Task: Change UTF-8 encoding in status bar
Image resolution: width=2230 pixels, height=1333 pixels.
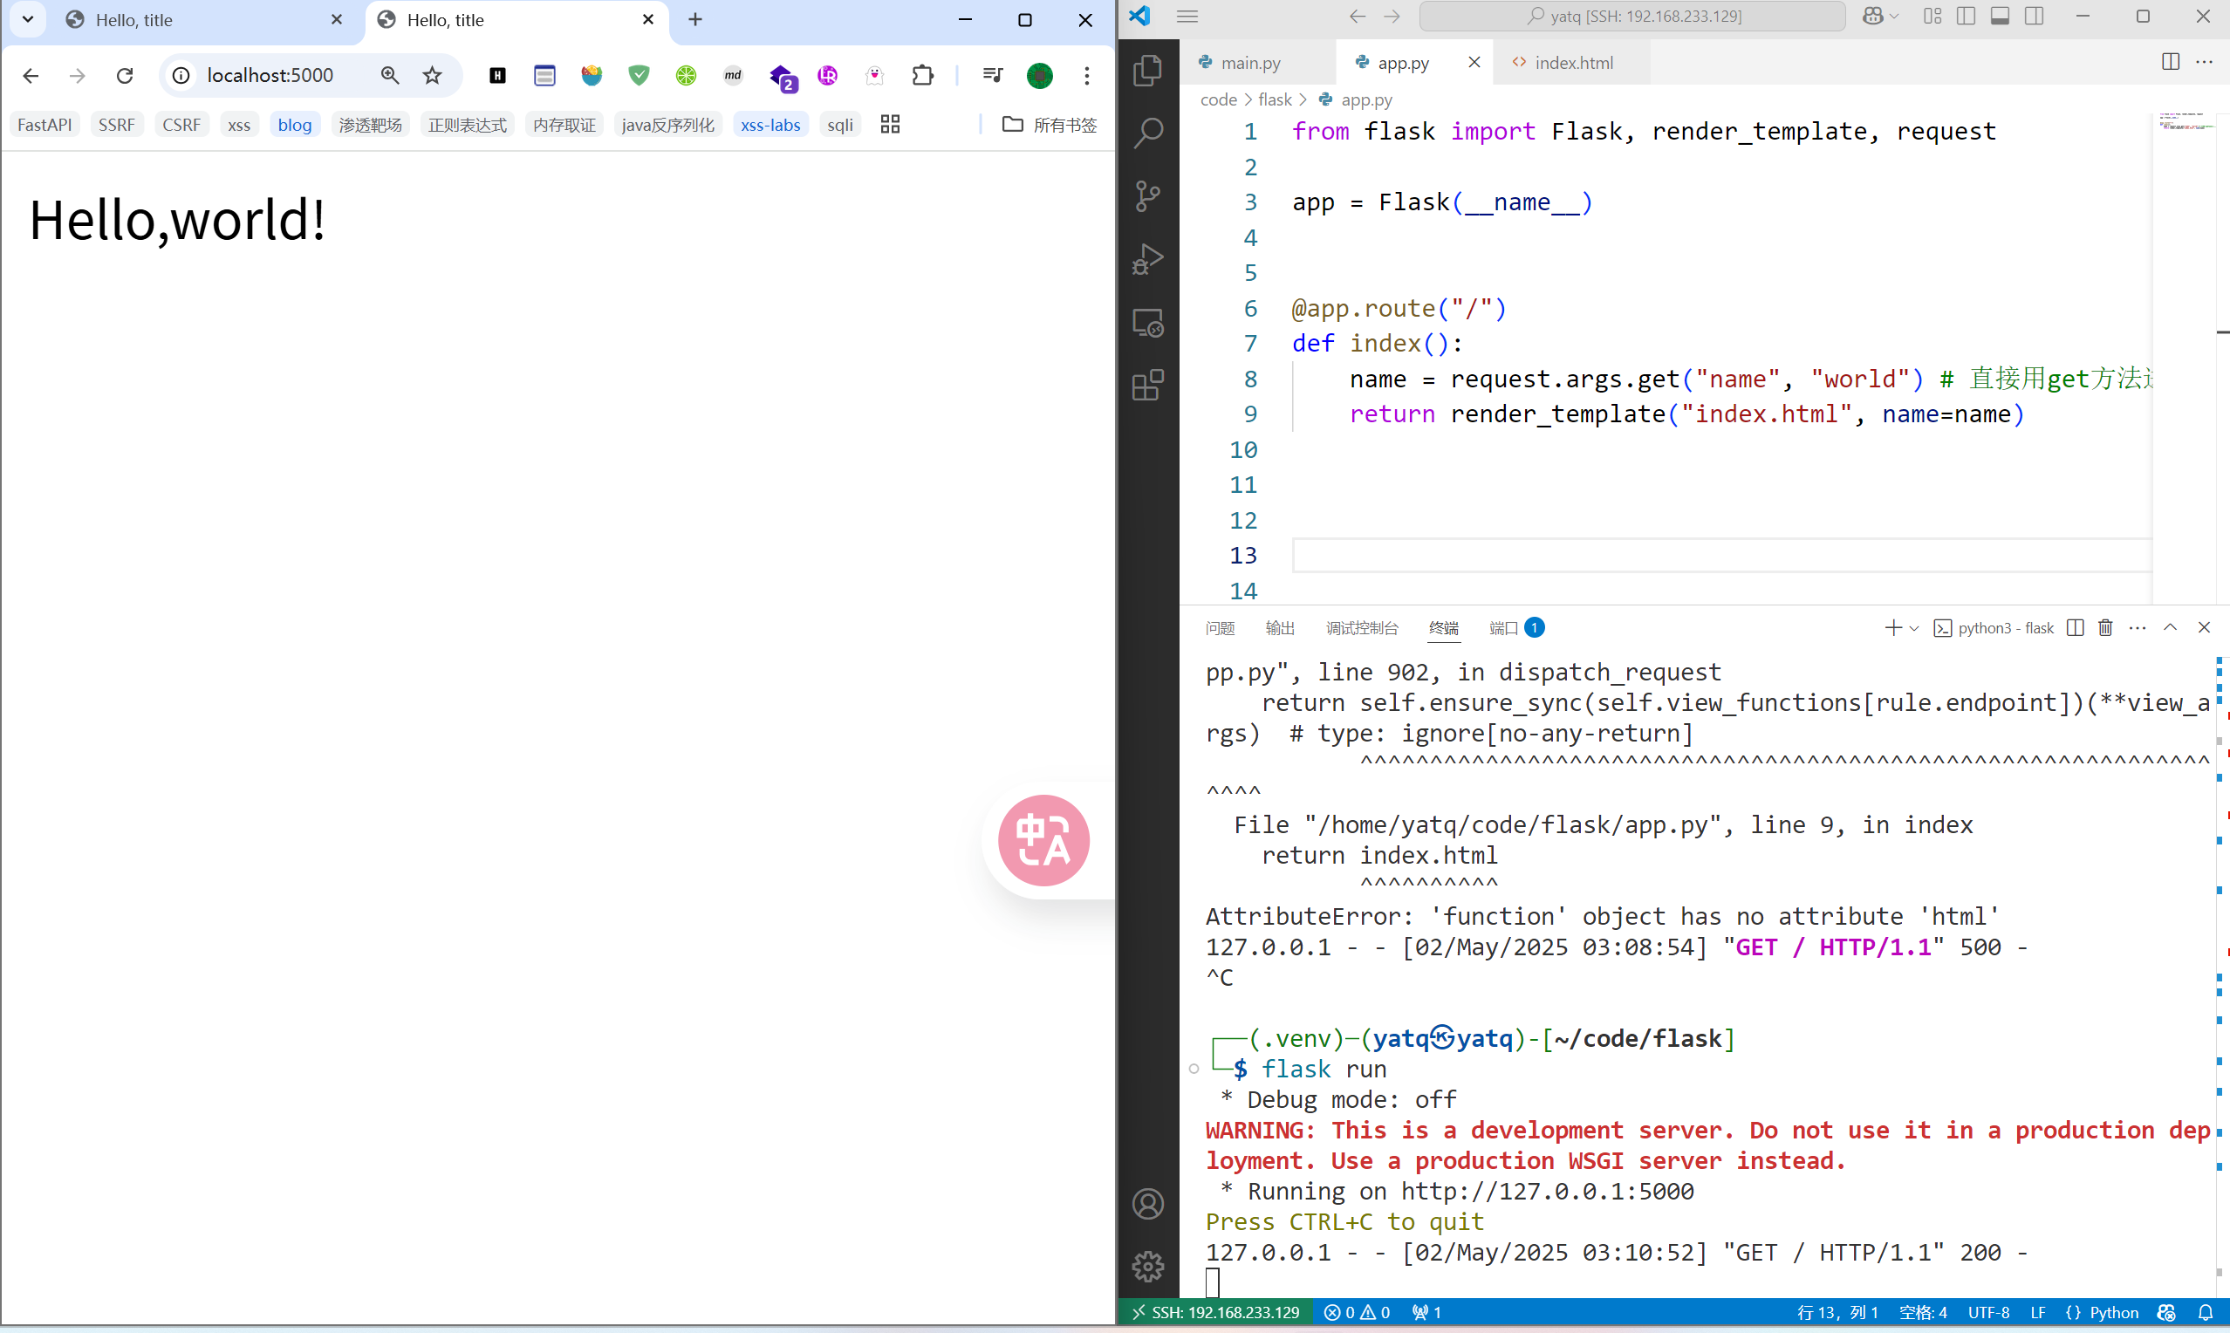Action: (1988, 1312)
